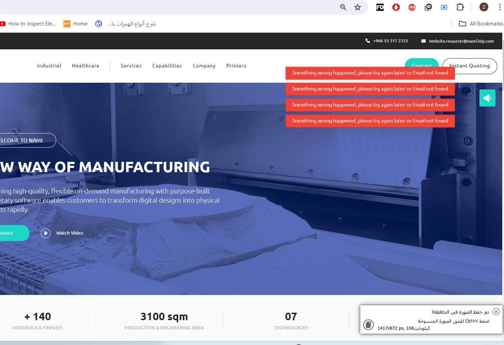
Task: Click the Instant Quoting button
Action: click(469, 66)
